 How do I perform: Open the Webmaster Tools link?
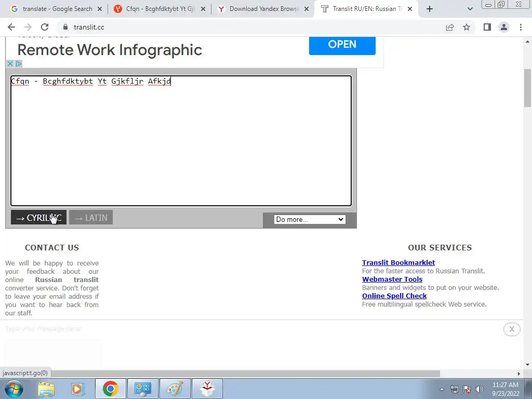click(x=392, y=279)
